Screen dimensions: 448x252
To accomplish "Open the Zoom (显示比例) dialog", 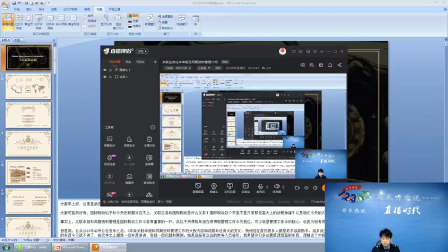I will (x=106, y=20).
